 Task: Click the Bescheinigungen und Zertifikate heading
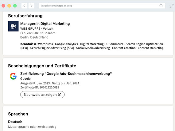(x=42, y=66)
